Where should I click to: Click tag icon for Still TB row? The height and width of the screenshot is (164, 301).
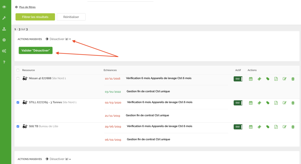[x=268, y=127]
